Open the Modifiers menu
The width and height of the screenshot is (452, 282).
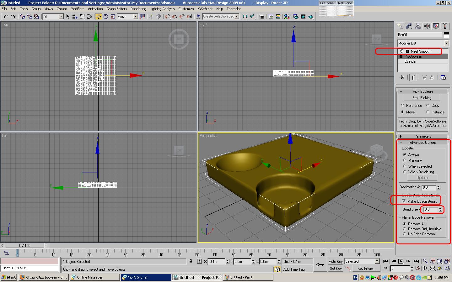tap(77, 9)
